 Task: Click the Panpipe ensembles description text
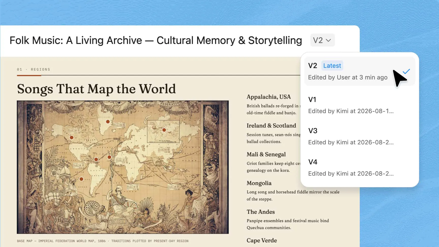click(x=288, y=224)
